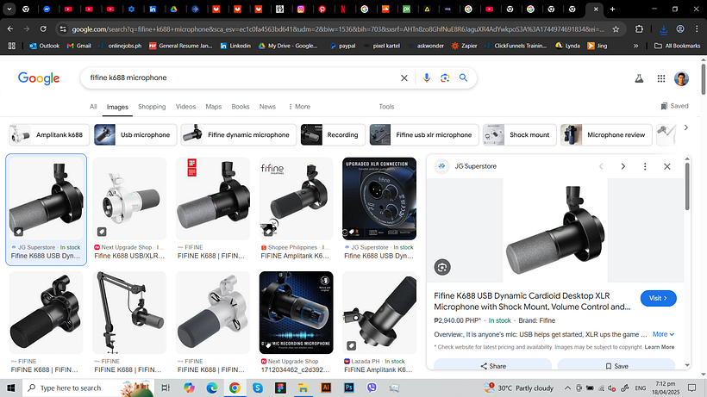Open more options in JG Superstore panel
This screenshot has height=397, width=707.
point(645,166)
